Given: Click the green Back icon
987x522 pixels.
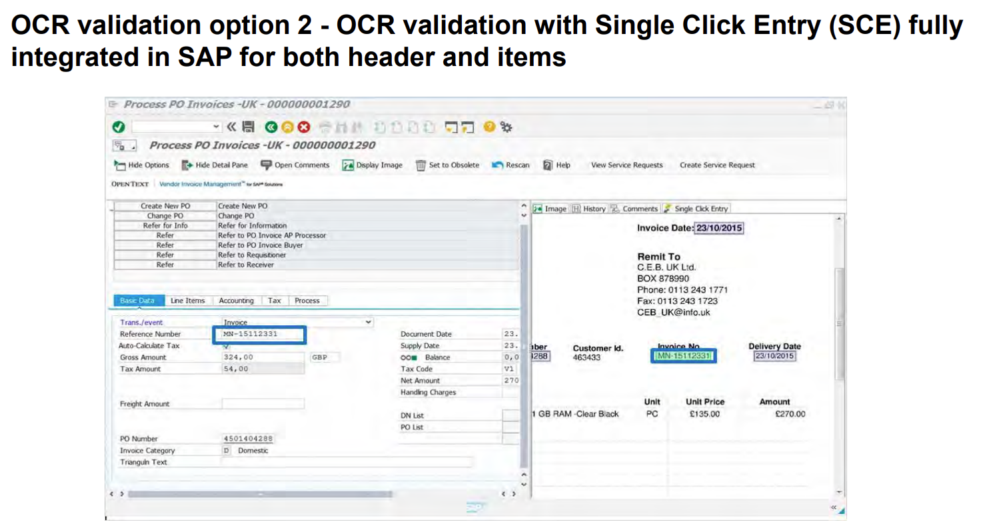Looking at the screenshot, I should click(x=271, y=127).
